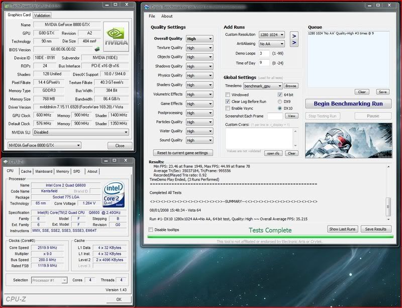Click the Custom Cvars text area
This screenshot has height=308, width=402.
point(259,139)
